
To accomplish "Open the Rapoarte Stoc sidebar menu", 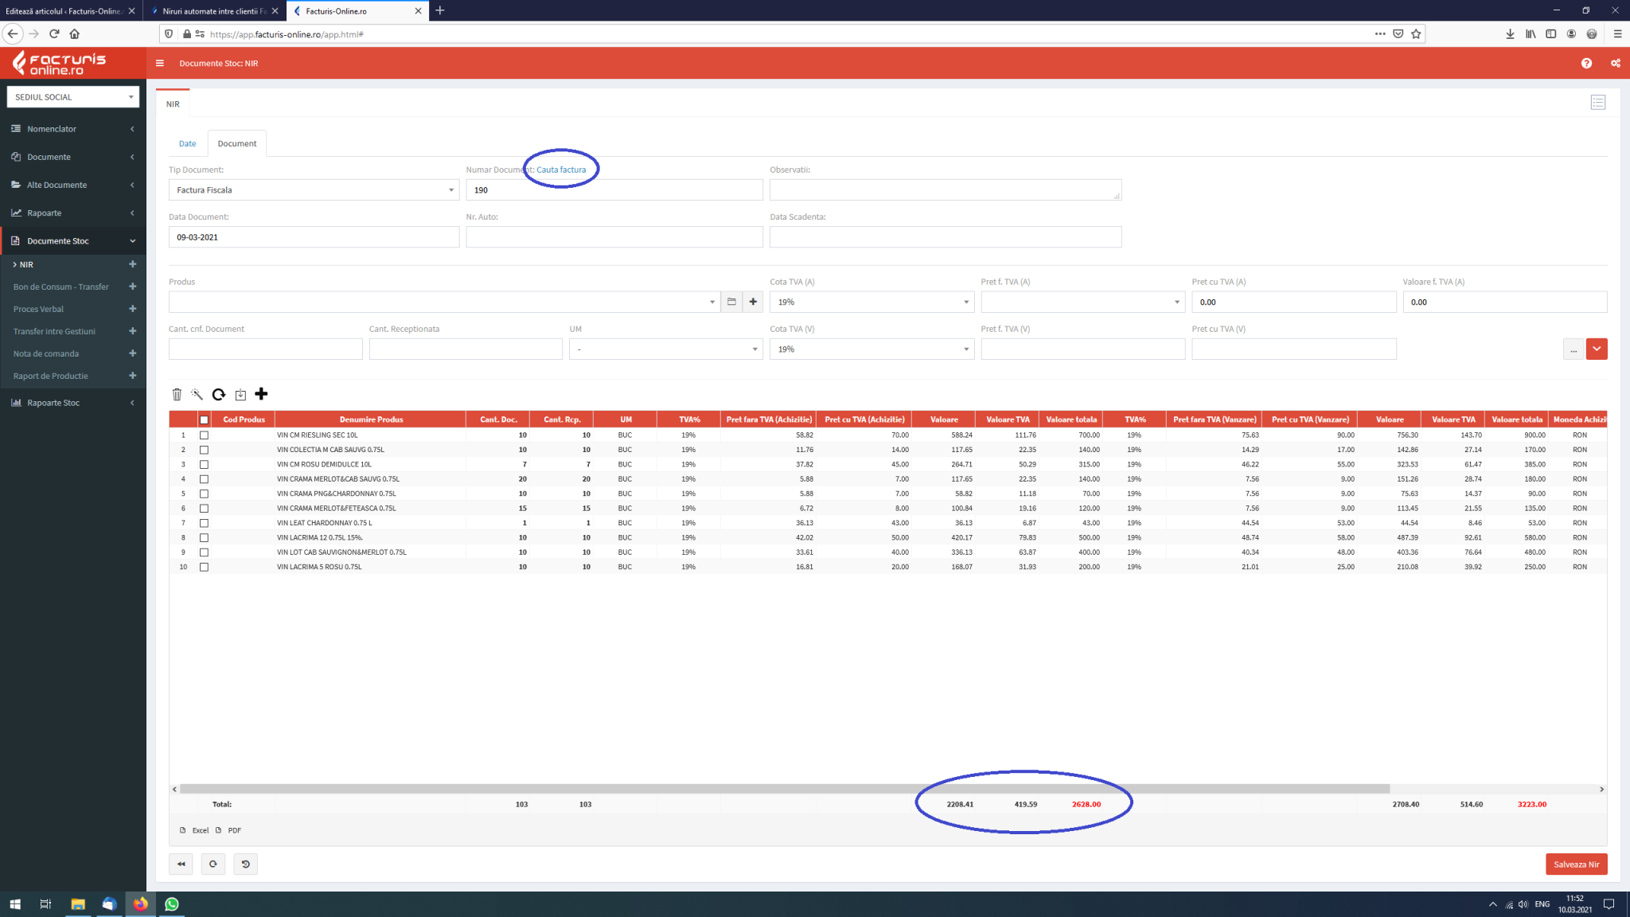I will [73, 403].
